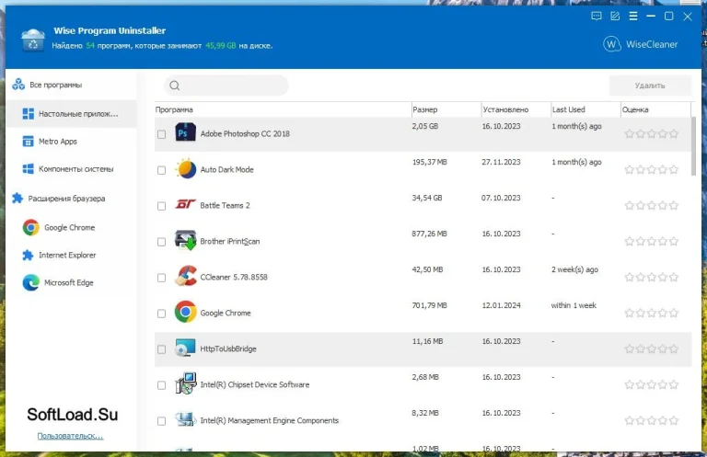Open Расширения браузера section
The width and height of the screenshot is (707, 457).
click(x=66, y=198)
